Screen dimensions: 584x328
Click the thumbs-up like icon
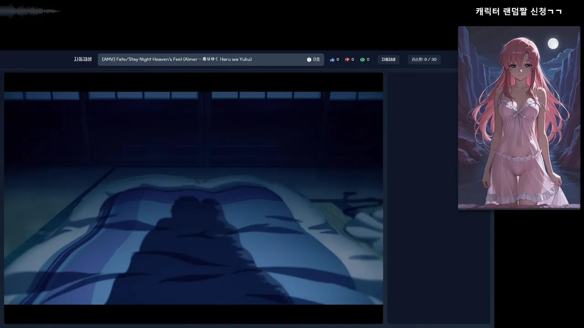tap(332, 60)
